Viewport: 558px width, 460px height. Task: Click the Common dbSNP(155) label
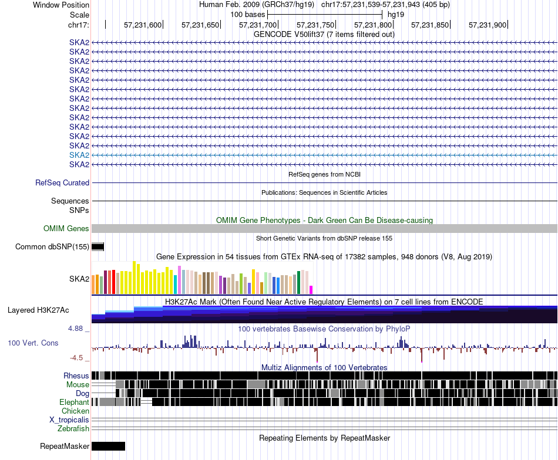point(52,246)
